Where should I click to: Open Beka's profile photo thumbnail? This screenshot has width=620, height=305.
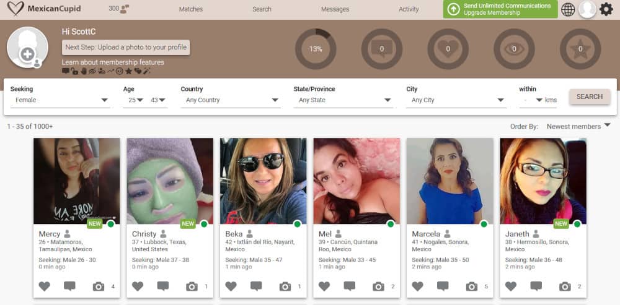point(263,181)
